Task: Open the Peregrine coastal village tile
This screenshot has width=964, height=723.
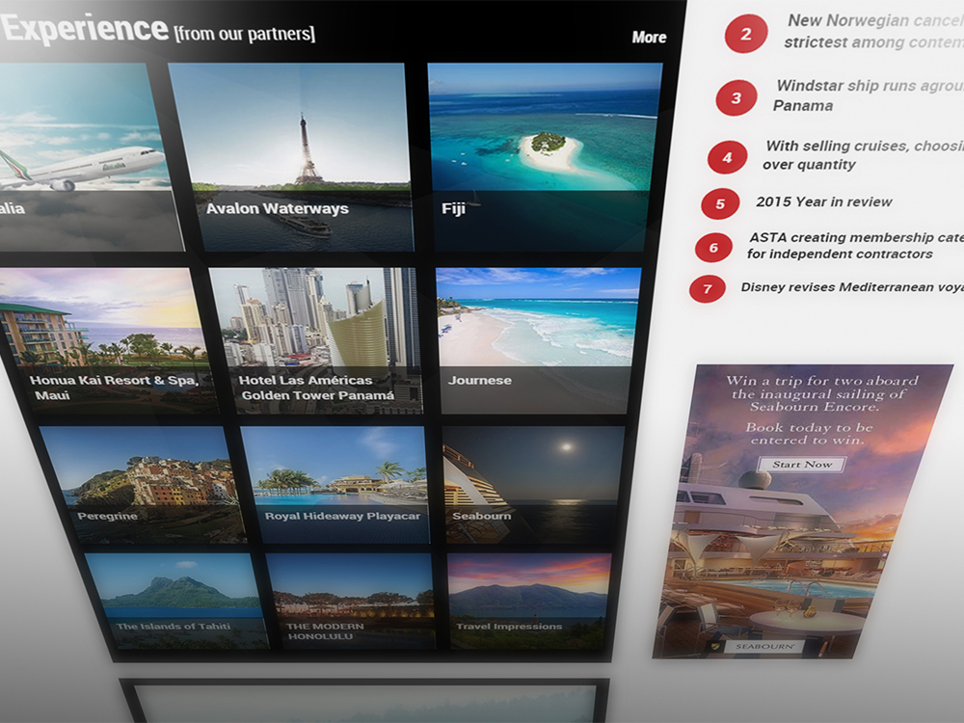Action: coord(143,485)
